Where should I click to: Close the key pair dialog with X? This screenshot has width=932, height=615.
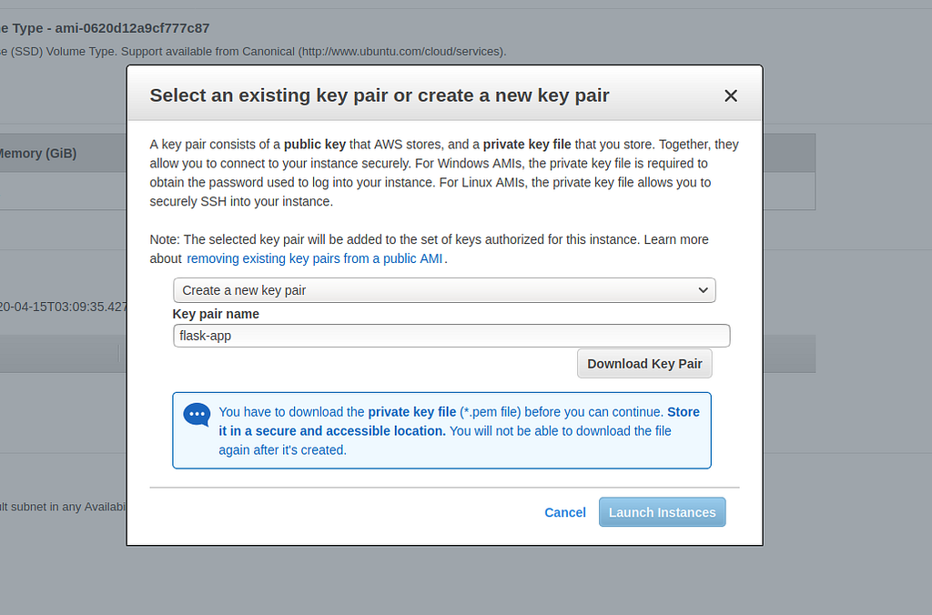[x=731, y=96]
